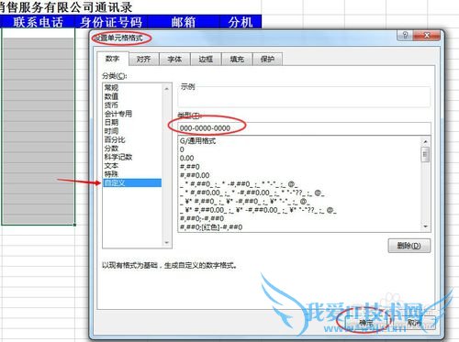Switch to the 数字 tab
The height and width of the screenshot is (342, 459).
coord(112,59)
